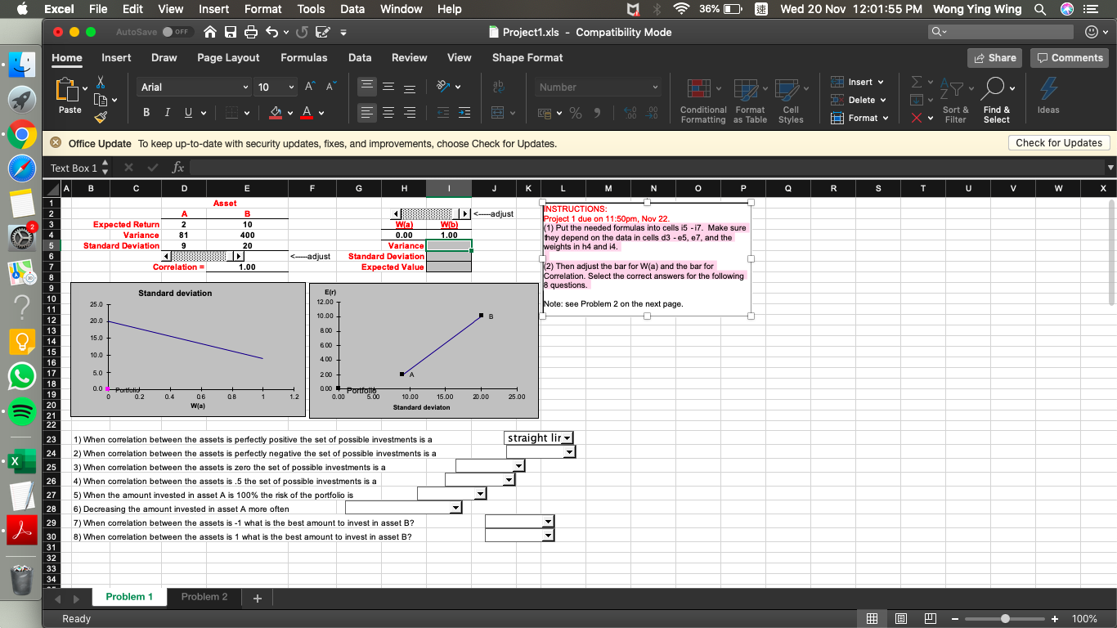Select the Format Painter tool
1117x628 pixels.
101,118
